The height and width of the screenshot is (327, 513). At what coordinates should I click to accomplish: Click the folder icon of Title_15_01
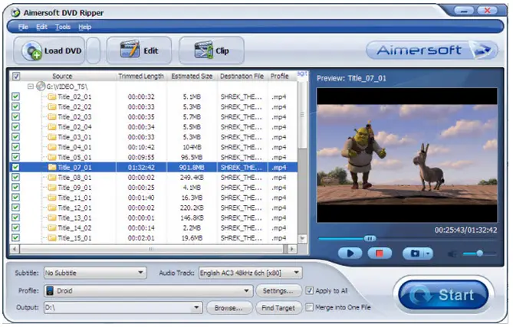(x=52, y=238)
